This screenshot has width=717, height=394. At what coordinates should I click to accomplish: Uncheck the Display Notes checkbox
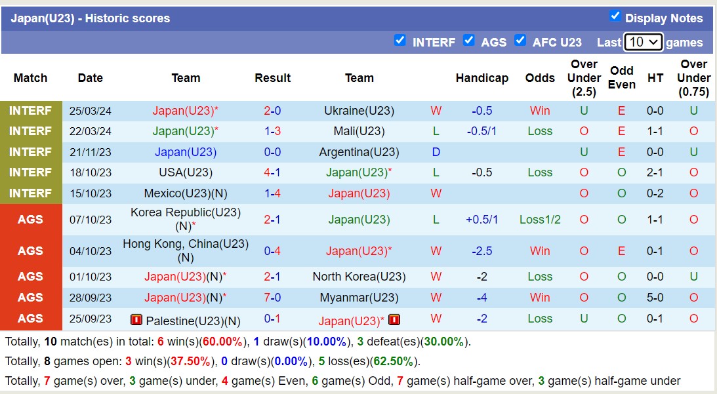point(615,16)
